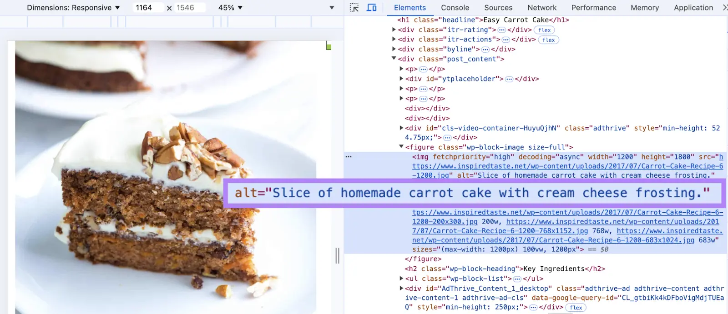
Task: Open the Dimensions: Responsive dropdown
Action: pos(73,8)
